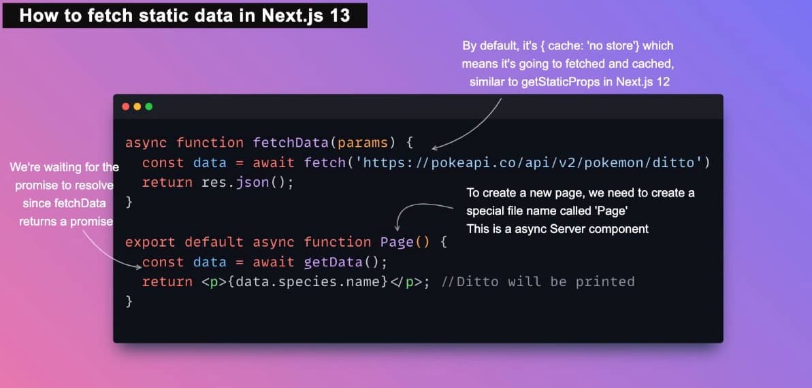Click the 'special file name called Page' note
This screenshot has height=388, width=812.
(x=547, y=211)
